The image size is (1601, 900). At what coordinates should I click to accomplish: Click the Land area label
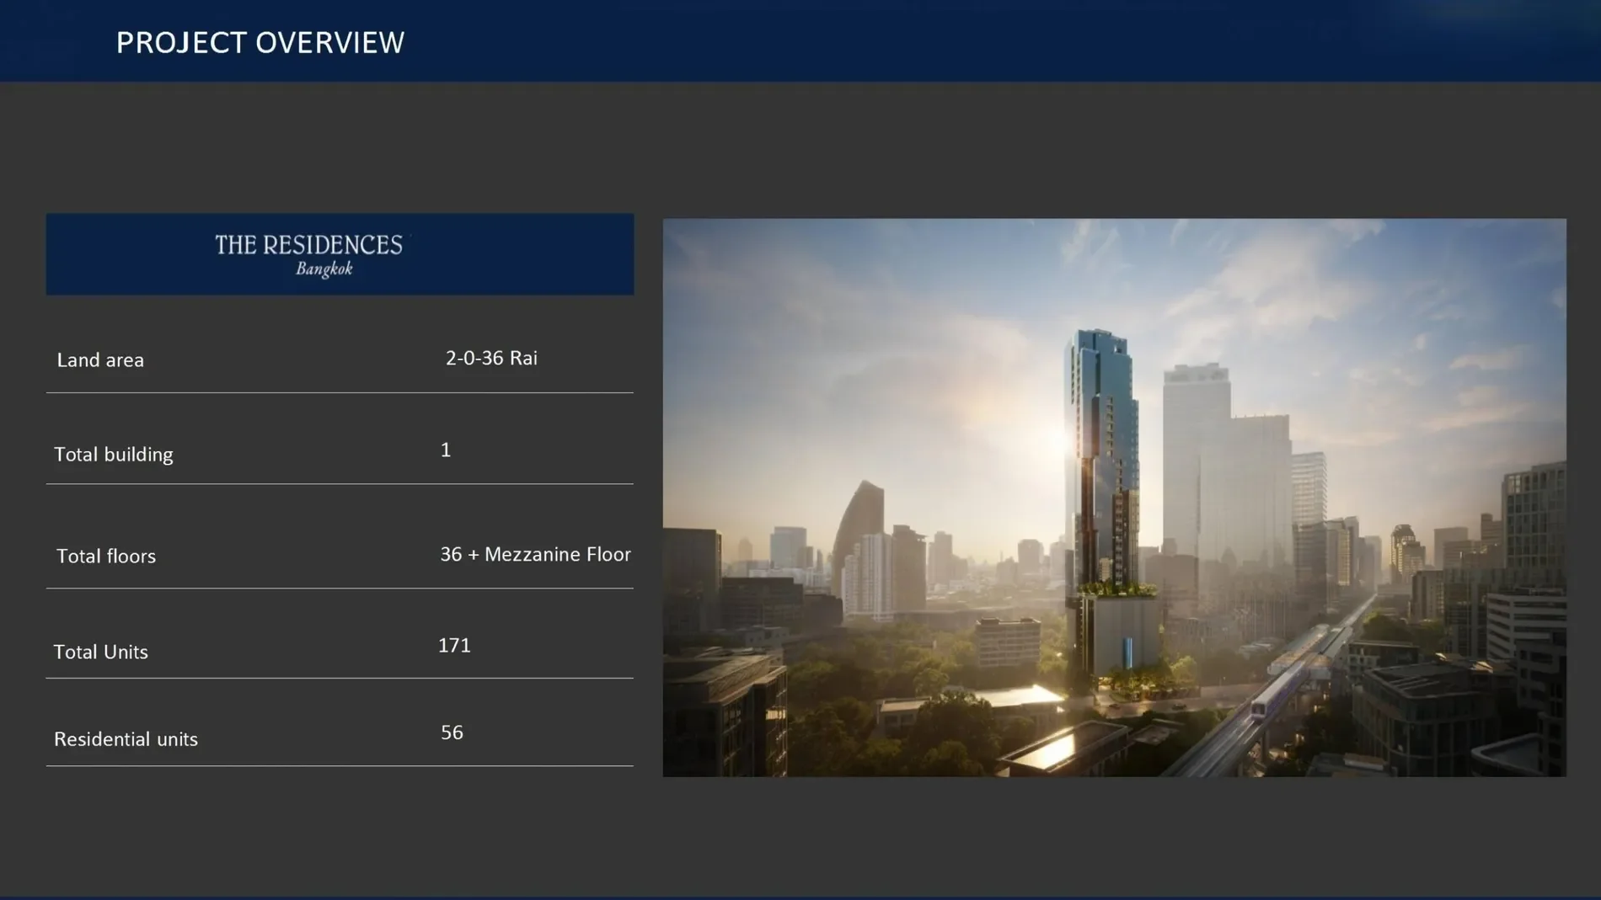click(x=100, y=360)
